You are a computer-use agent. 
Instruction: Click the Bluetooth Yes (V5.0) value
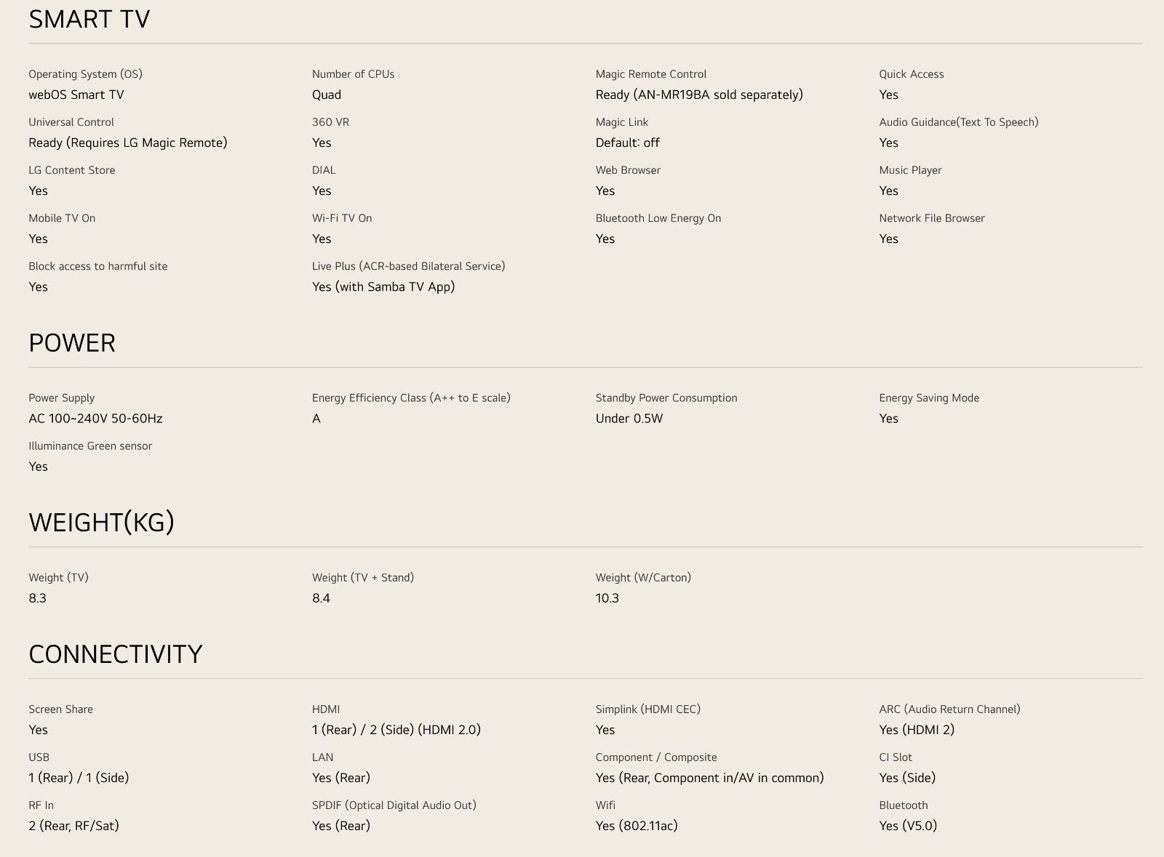(907, 825)
